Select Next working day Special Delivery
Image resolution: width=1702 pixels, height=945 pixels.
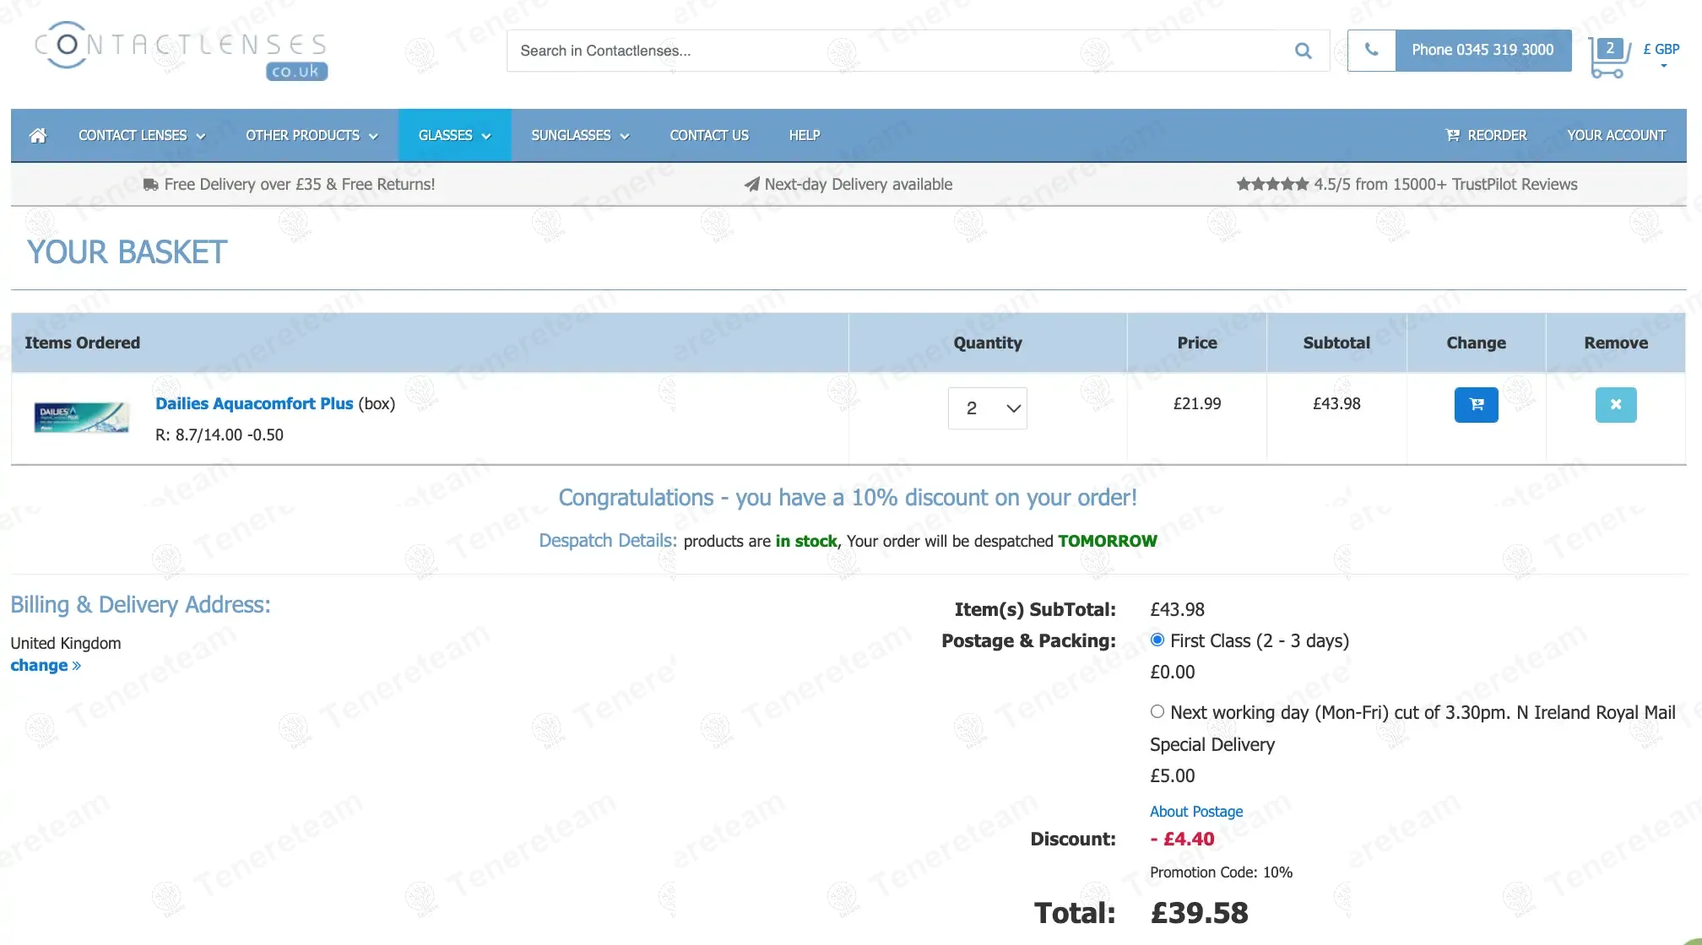point(1157,712)
